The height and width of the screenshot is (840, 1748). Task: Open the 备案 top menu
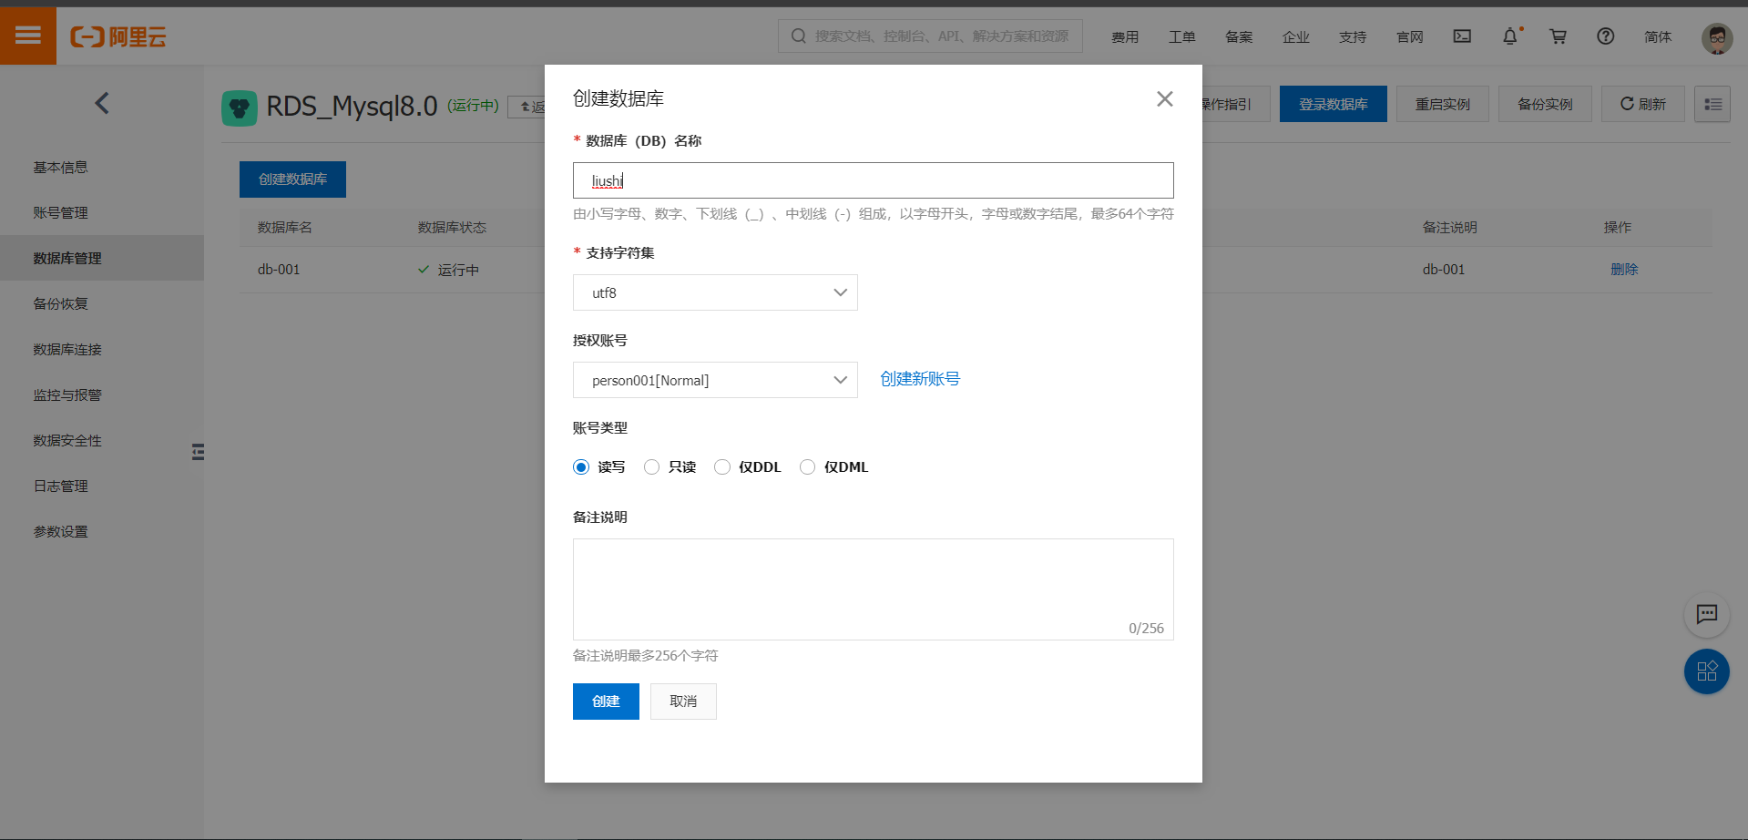click(1239, 36)
